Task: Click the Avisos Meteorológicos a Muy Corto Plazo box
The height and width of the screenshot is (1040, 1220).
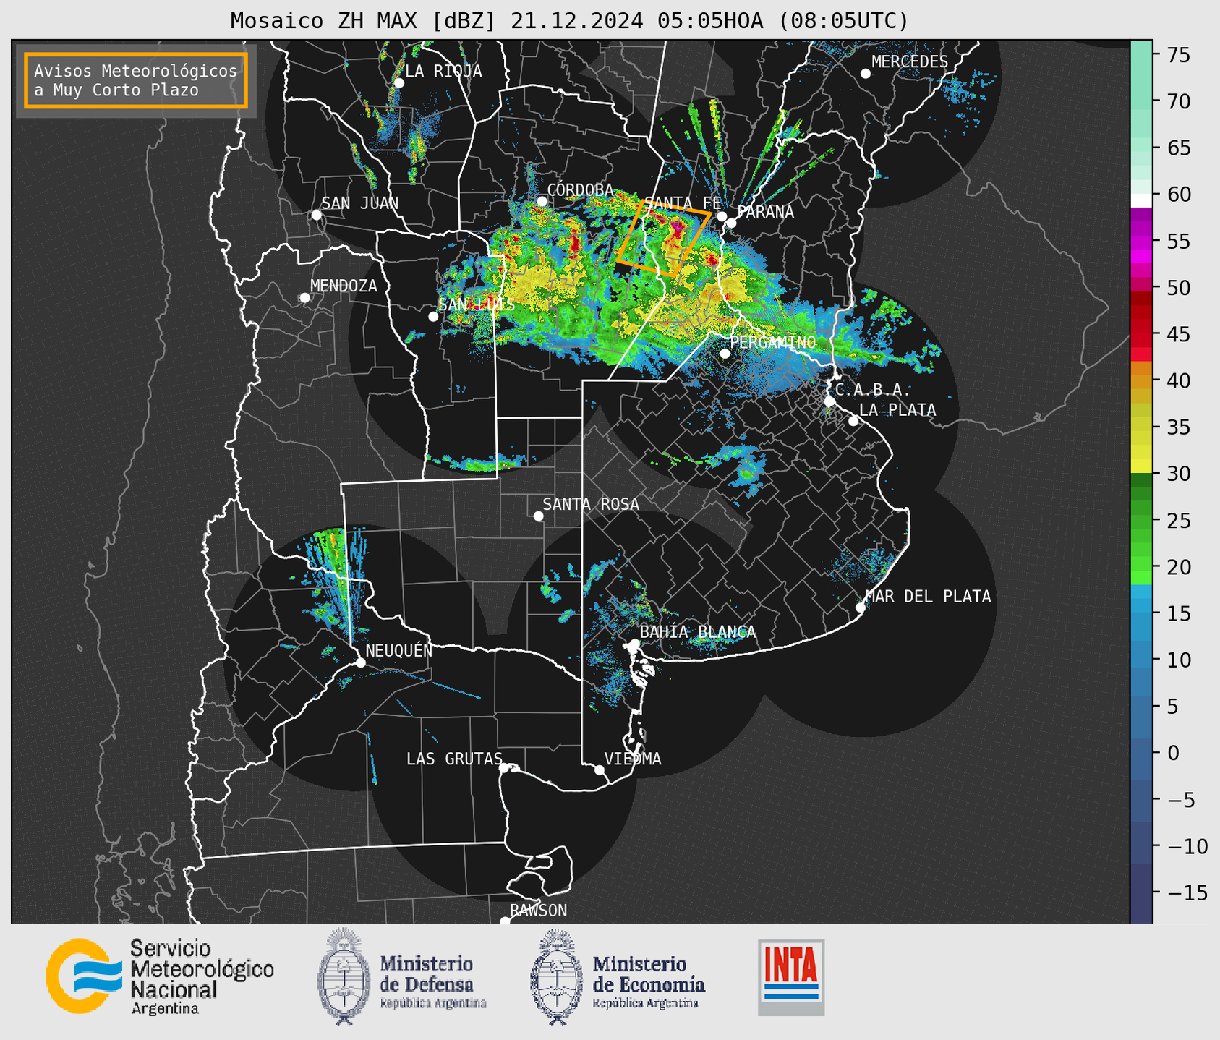Action: click(x=136, y=80)
